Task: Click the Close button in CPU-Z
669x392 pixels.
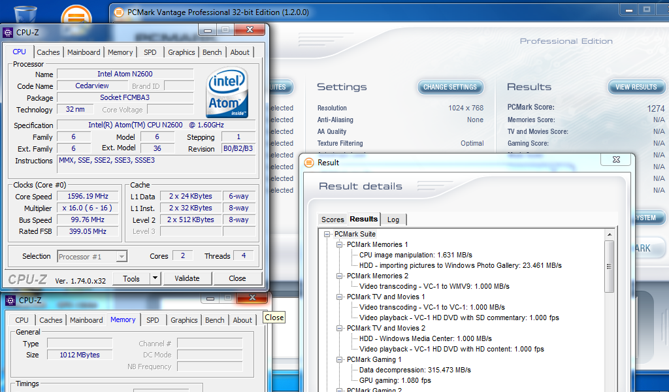Action: pos(237,278)
